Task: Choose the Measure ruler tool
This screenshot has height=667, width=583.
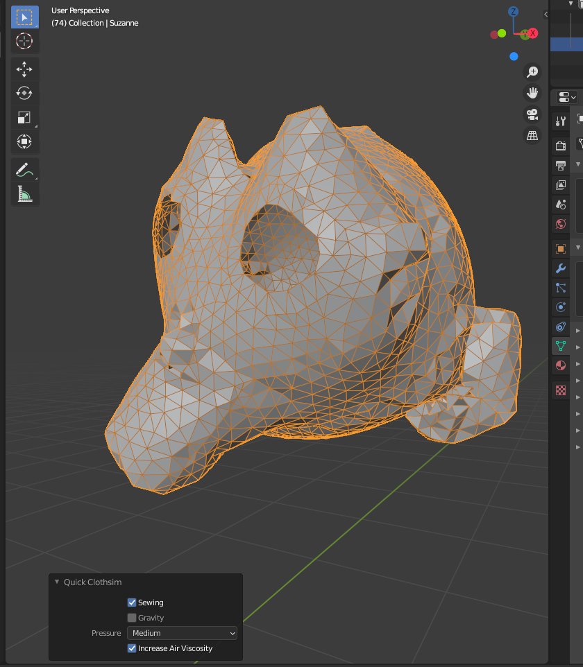Action: [x=25, y=193]
